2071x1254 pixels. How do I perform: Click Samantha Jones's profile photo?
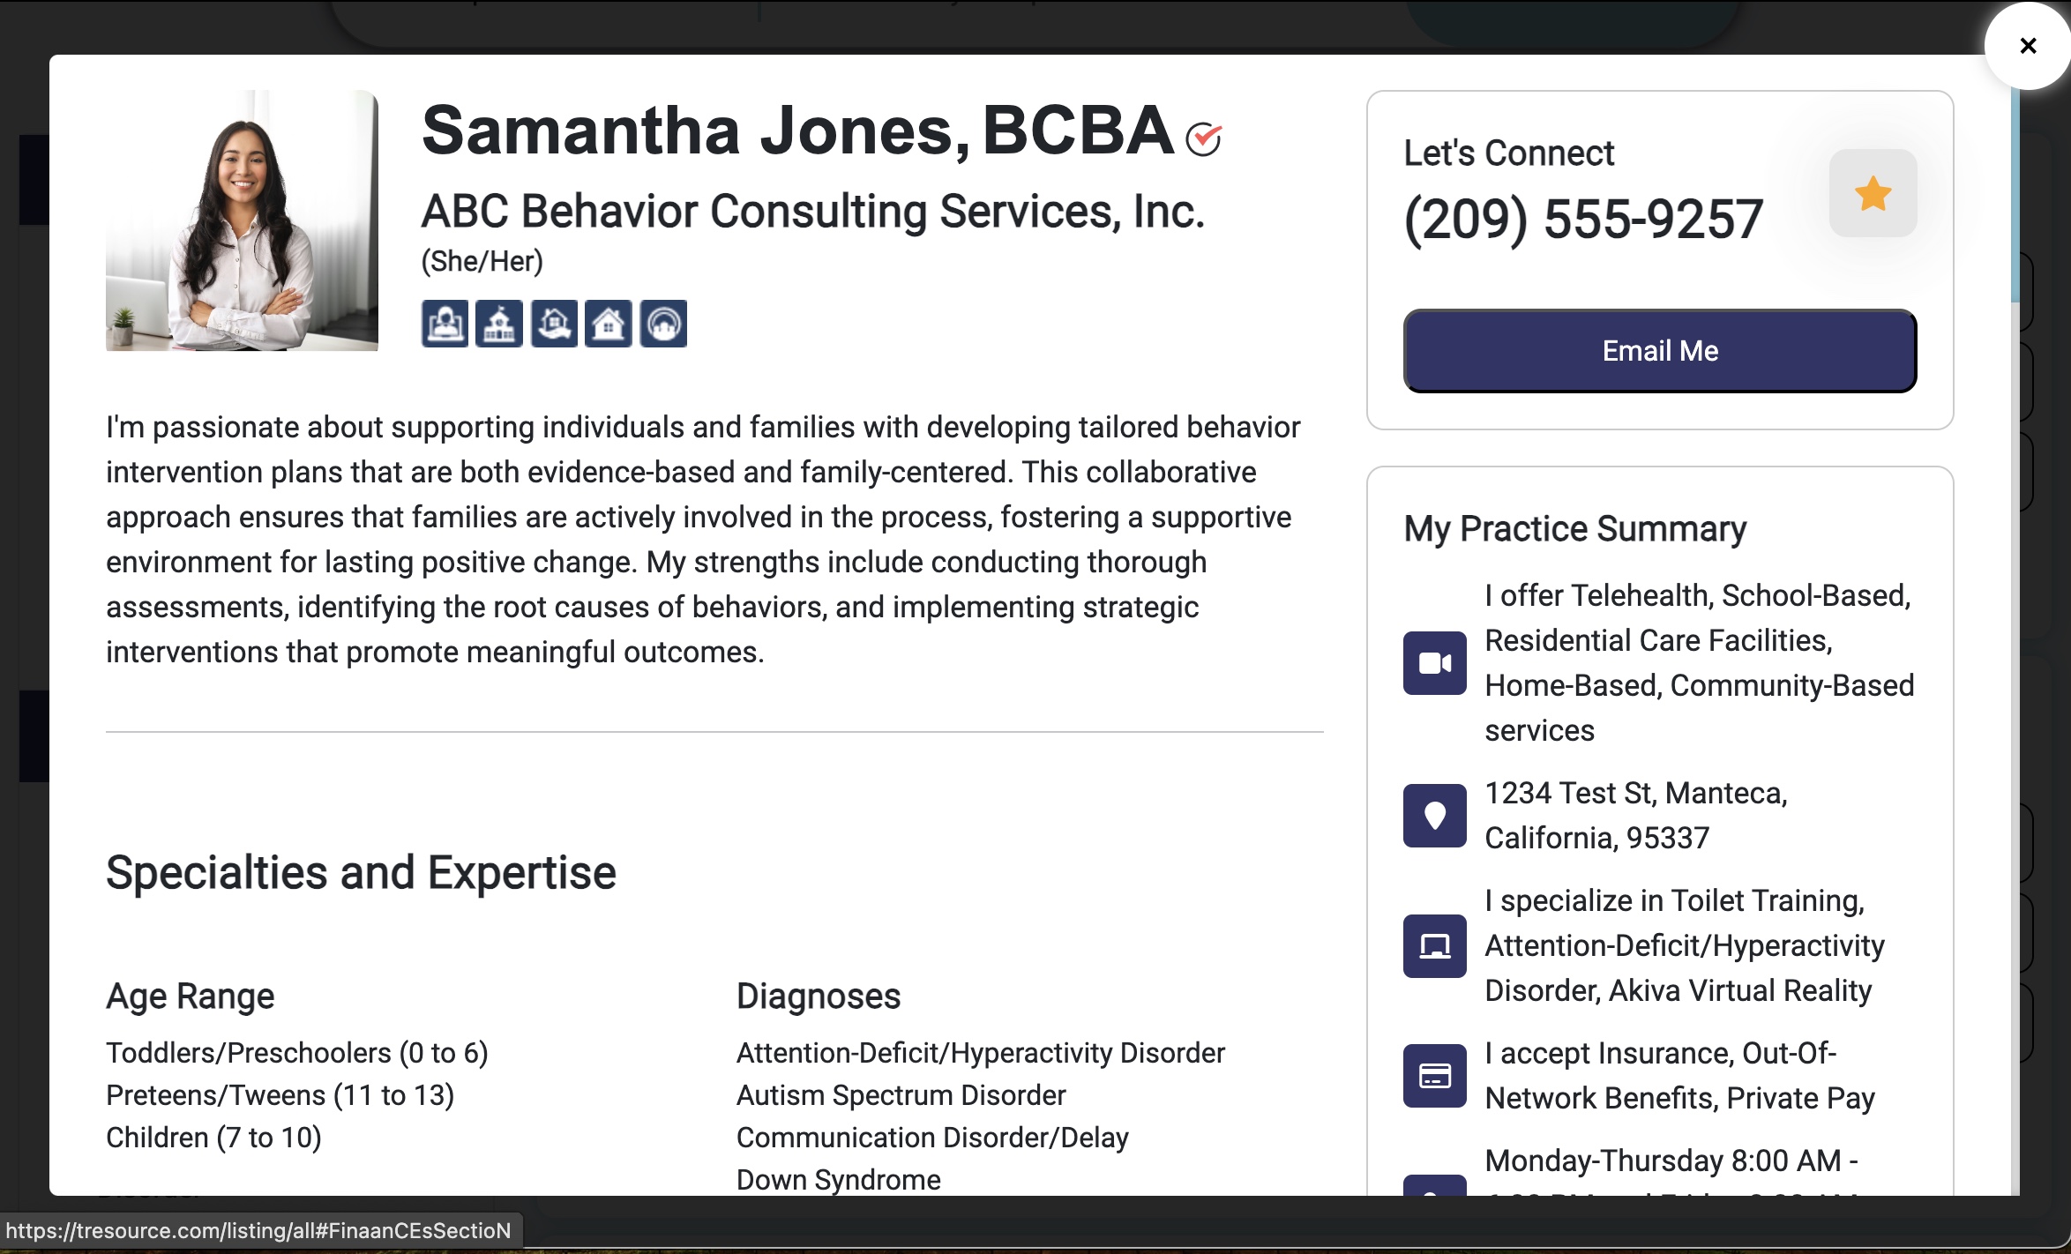242,220
